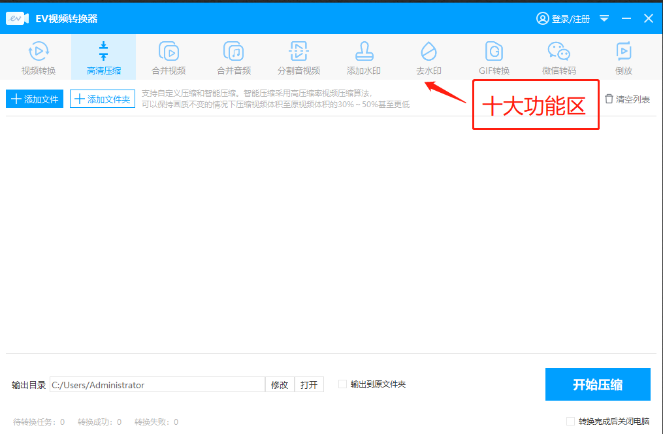The height and width of the screenshot is (434, 663).
Task: Switch to the 高清压缩 tab
Action: point(103,57)
